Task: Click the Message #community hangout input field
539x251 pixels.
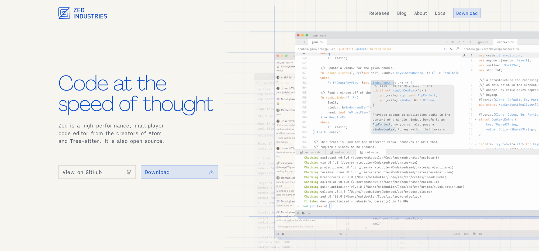Action: click(305, 227)
